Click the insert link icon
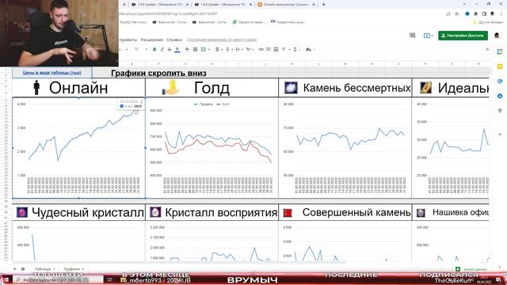This screenshot has height=285, width=507. pyautogui.click(x=261, y=49)
